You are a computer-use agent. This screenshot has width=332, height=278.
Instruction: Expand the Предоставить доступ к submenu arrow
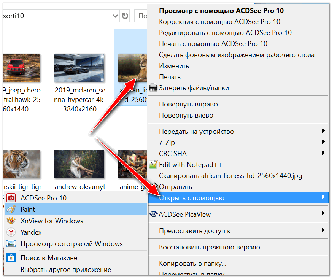click(x=323, y=230)
